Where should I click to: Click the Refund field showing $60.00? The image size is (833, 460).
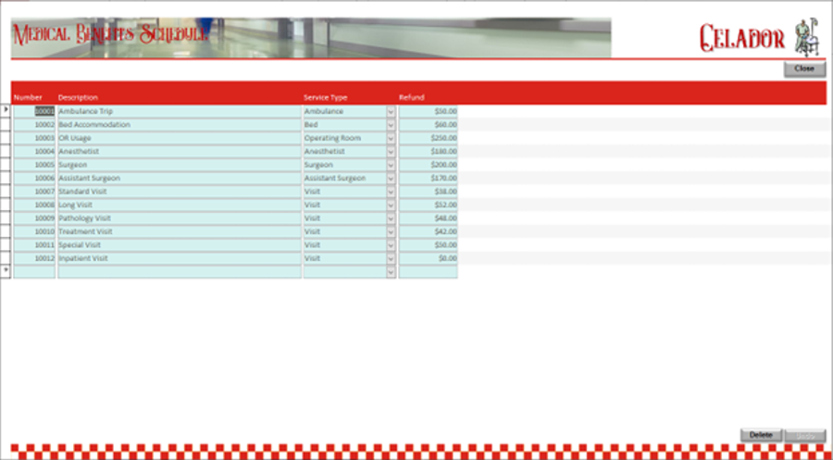click(429, 125)
